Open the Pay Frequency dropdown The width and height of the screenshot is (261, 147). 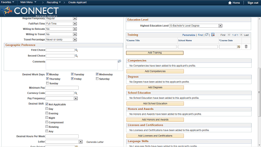pyautogui.click(x=76, y=98)
